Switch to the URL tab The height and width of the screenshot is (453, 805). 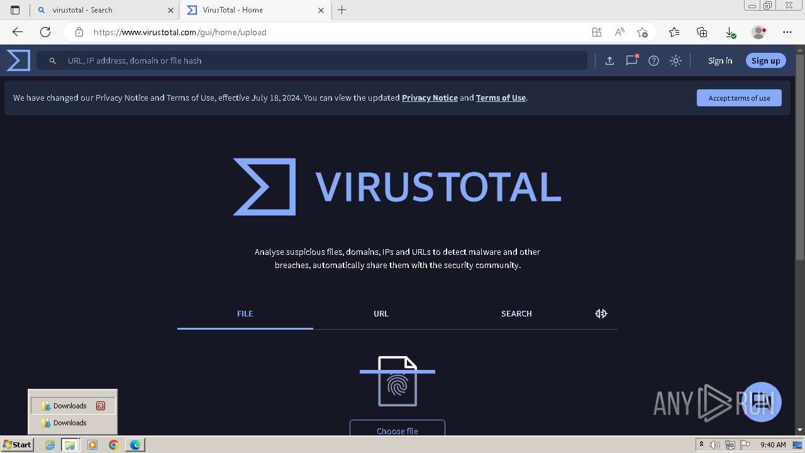pos(381,313)
